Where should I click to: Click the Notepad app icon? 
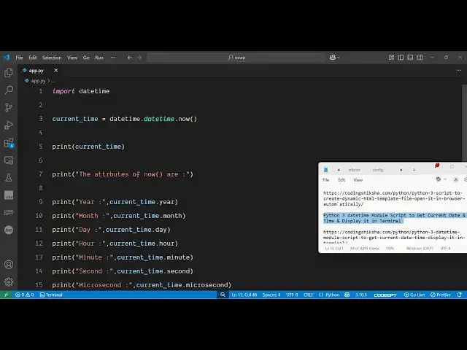[326, 170]
